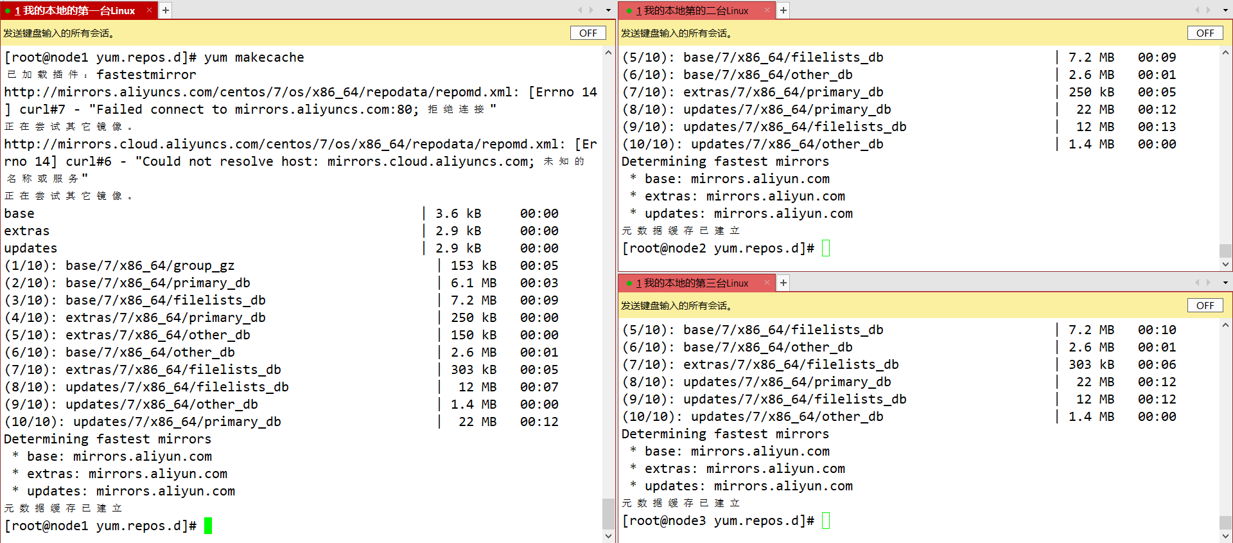Click '* updates: mirrors.aliyun.com' in the node3 terminal
The width and height of the screenshot is (1233, 543).
point(741,486)
